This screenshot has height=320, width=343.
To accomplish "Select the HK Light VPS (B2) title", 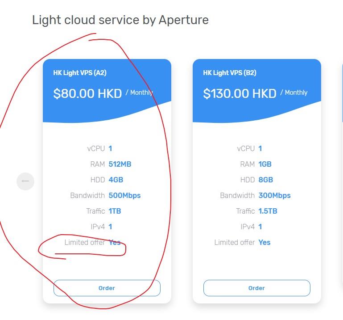I will pos(230,73).
